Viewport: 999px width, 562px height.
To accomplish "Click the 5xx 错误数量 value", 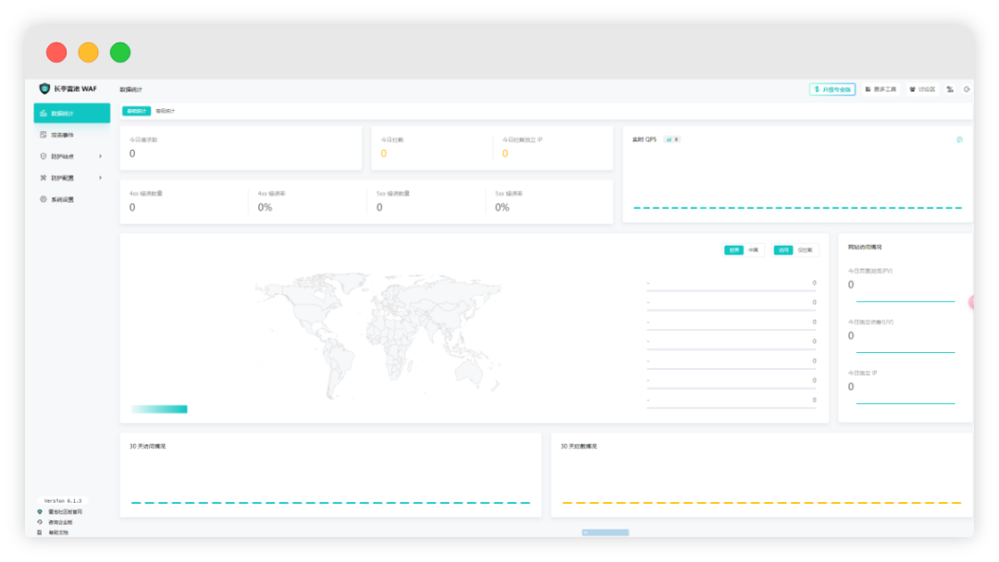I will point(380,207).
